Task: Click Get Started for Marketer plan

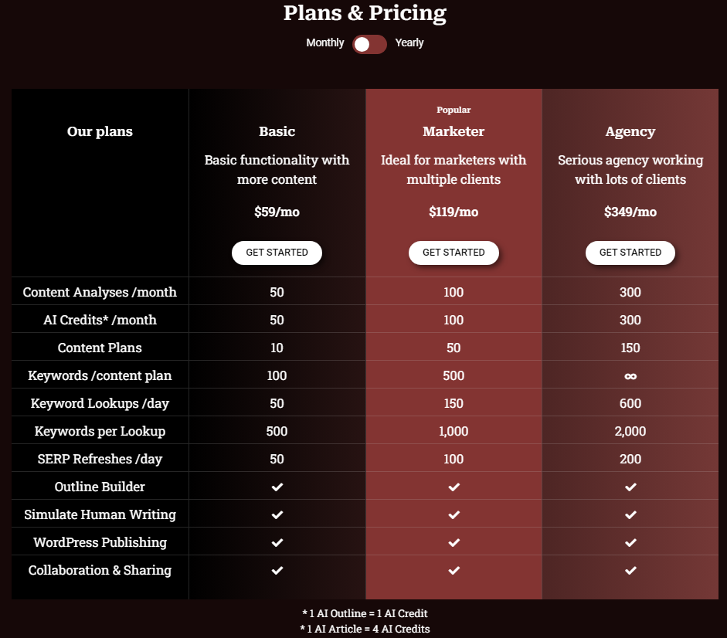Action: (454, 253)
